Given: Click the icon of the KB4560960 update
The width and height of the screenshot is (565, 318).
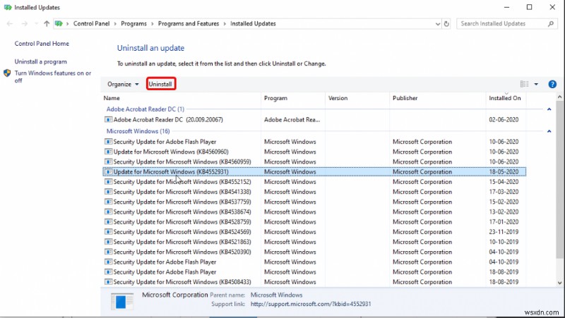Looking at the screenshot, I should click(x=108, y=152).
